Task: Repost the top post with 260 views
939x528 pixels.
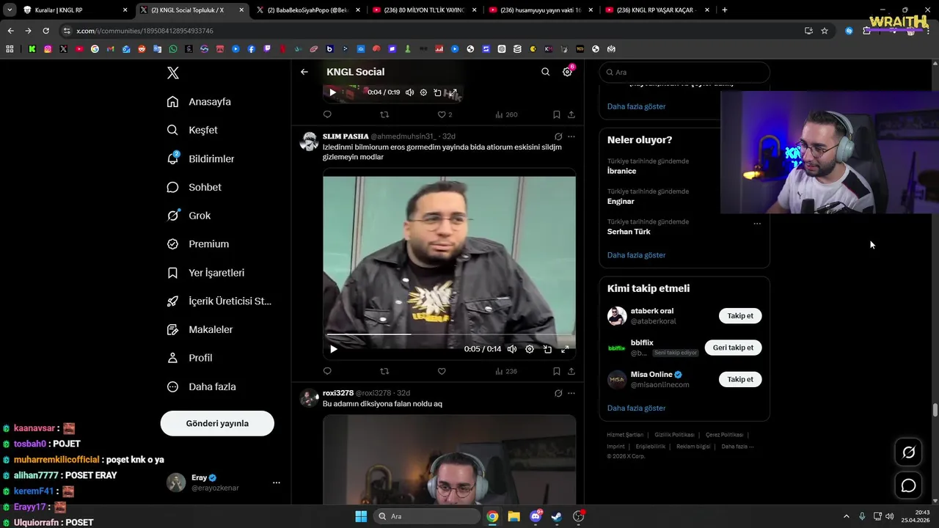Action: coord(384,114)
